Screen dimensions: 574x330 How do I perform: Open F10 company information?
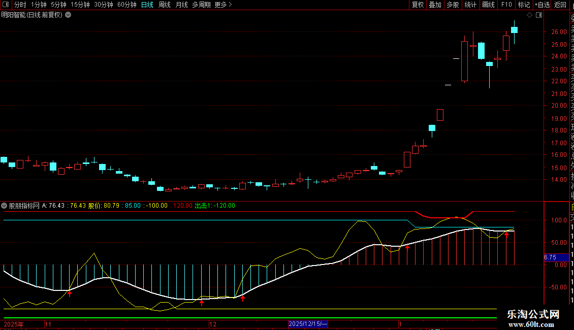506,5
